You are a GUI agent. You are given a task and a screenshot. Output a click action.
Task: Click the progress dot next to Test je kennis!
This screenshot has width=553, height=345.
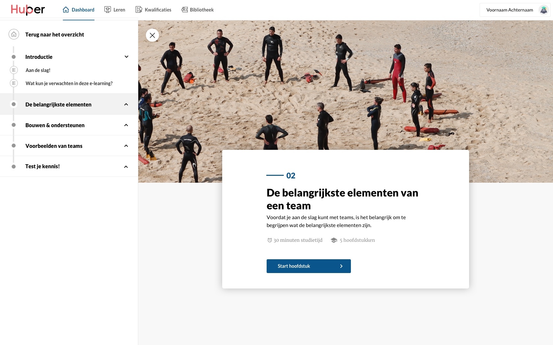click(13, 167)
